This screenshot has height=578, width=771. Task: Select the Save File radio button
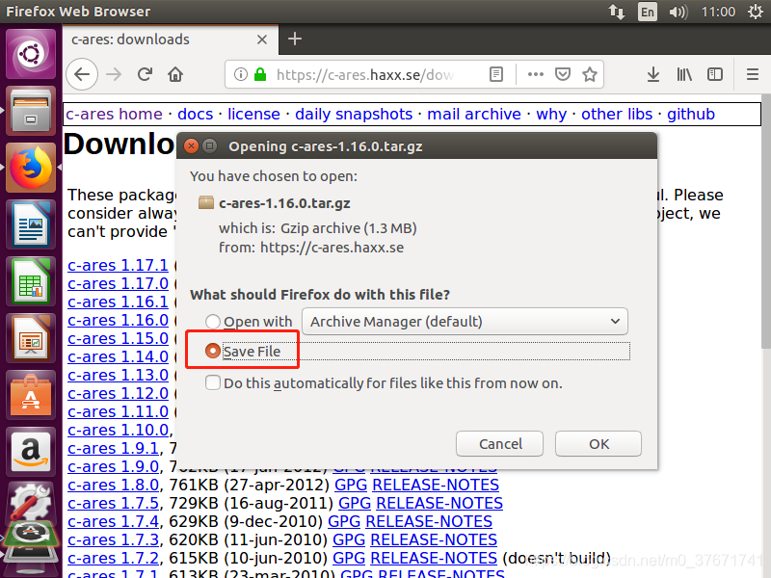click(212, 351)
